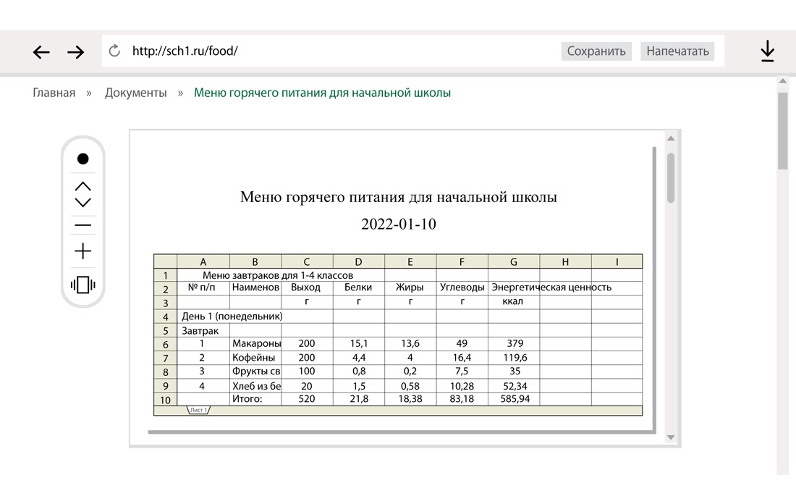Open the Главная breadcrumb link
Viewport: 796px width, 491px height.
(54, 93)
